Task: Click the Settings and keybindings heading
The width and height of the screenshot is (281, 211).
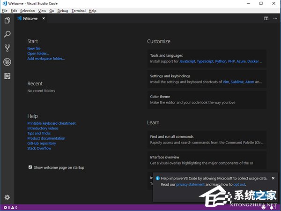Action: (x=170, y=76)
